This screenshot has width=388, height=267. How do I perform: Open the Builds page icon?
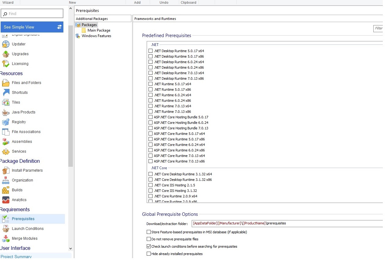[6, 190]
